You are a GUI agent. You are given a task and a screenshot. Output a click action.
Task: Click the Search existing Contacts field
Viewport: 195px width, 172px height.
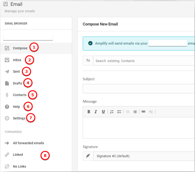click(x=144, y=61)
